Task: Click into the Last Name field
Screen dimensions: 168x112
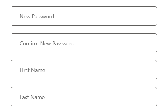Action: pyautogui.click(x=84, y=97)
